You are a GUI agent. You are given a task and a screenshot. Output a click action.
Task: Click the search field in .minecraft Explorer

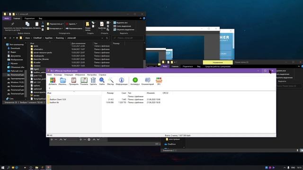(x=128, y=38)
